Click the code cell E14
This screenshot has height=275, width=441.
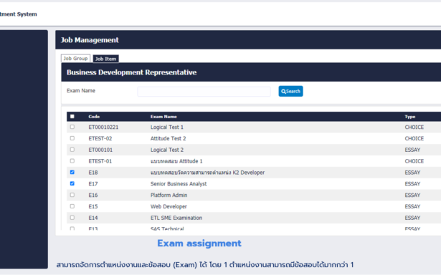pos(93,218)
